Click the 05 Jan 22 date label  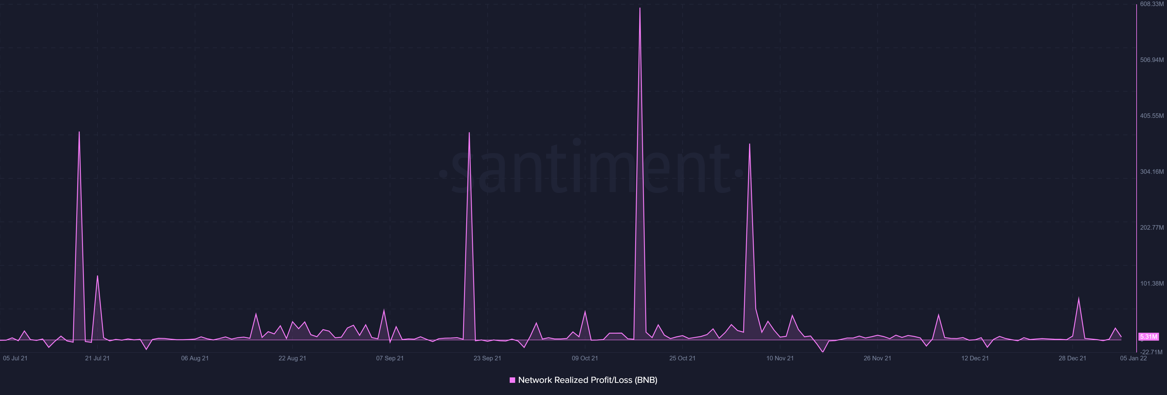click(x=1134, y=358)
